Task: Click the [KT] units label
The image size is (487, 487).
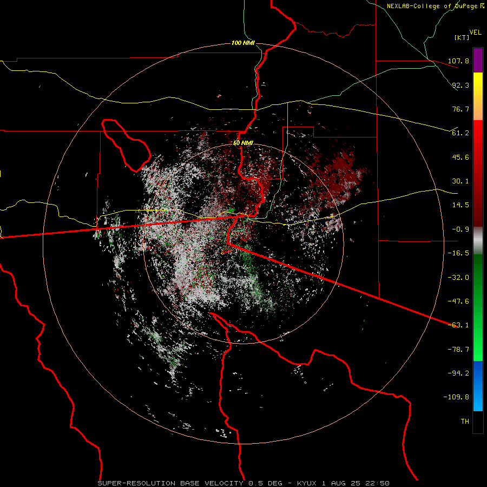Action: (x=462, y=37)
